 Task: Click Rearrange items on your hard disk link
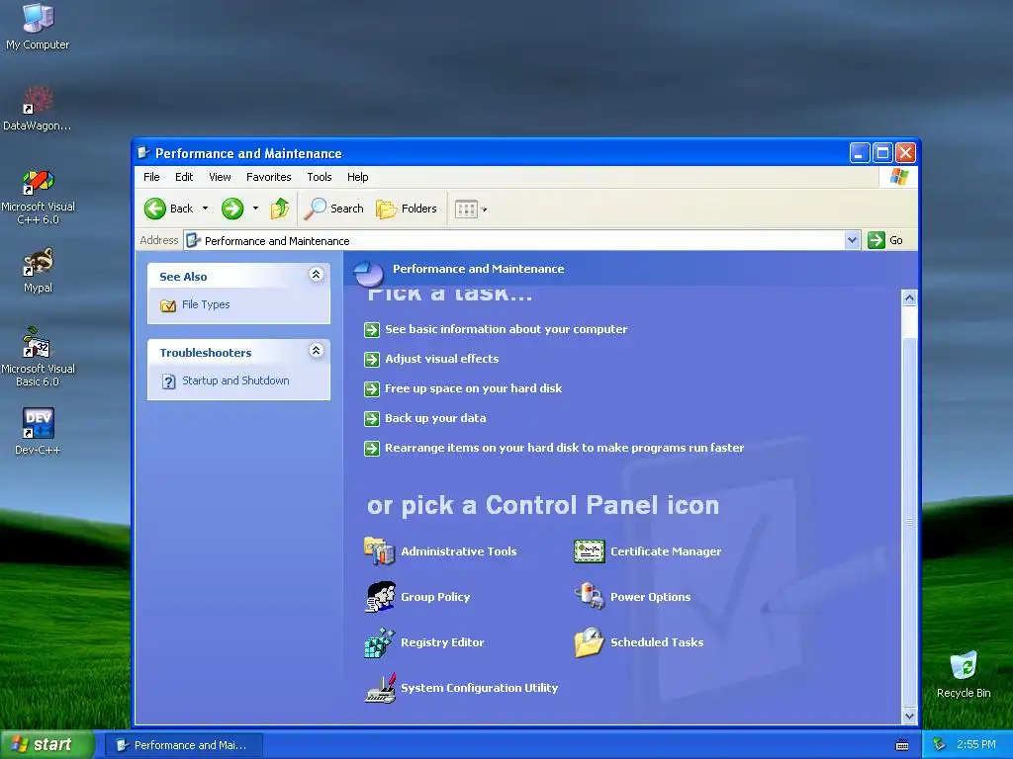tap(565, 448)
